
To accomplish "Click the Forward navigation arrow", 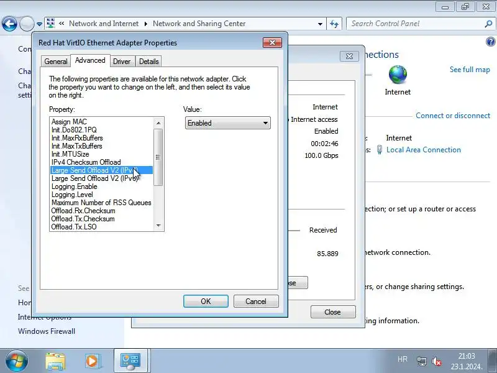I will pyautogui.click(x=27, y=24).
